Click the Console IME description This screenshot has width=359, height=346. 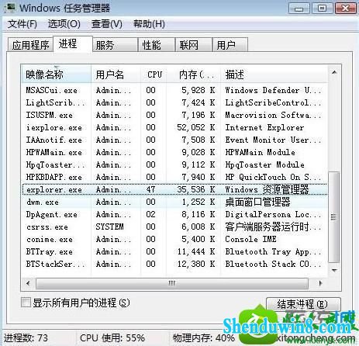[250, 239]
